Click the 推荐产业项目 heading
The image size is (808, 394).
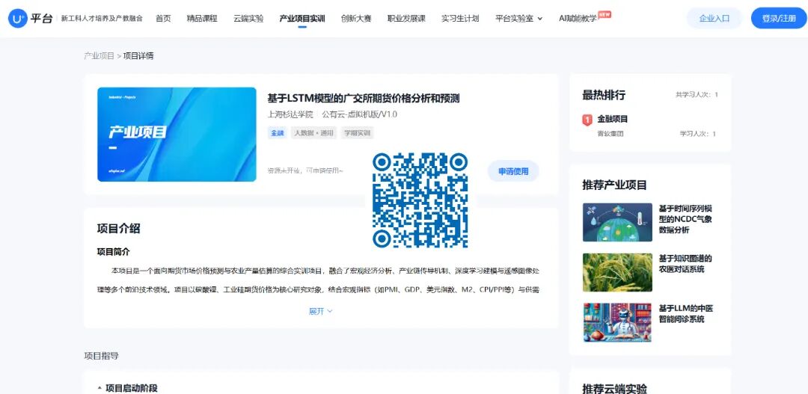pyautogui.click(x=614, y=185)
